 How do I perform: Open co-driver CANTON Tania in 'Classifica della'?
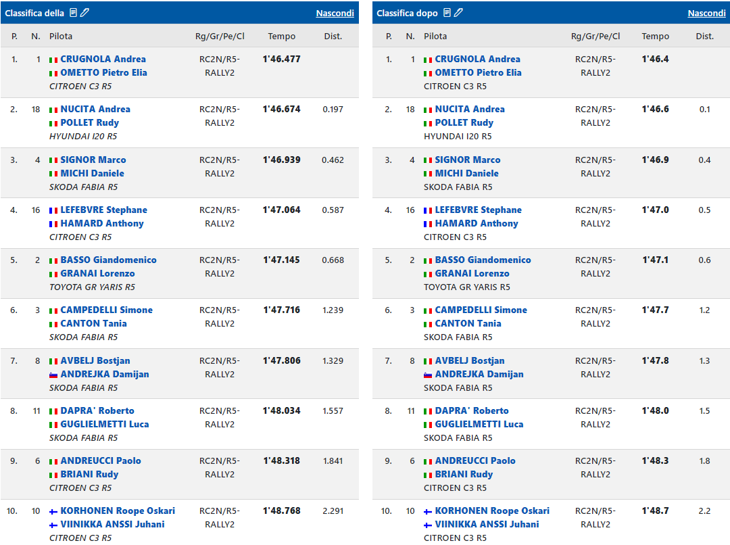click(x=93, y=323)
